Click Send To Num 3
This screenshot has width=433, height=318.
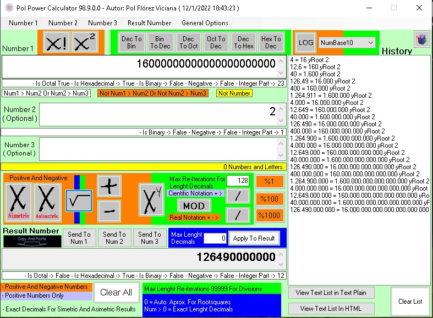pos(150,238)
